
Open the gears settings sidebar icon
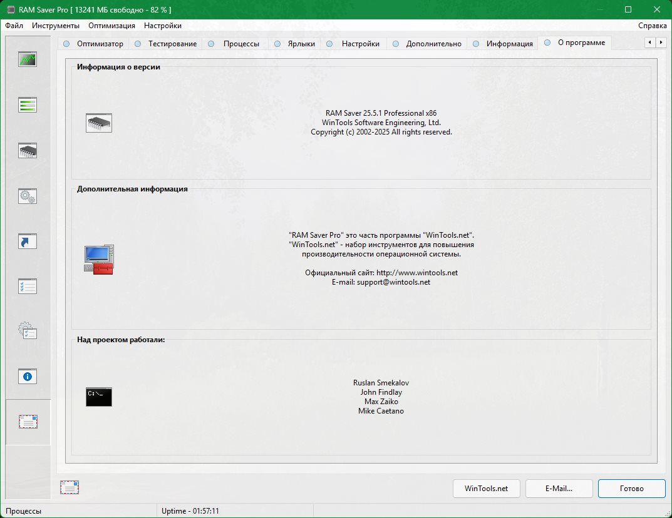coord(28,196)
